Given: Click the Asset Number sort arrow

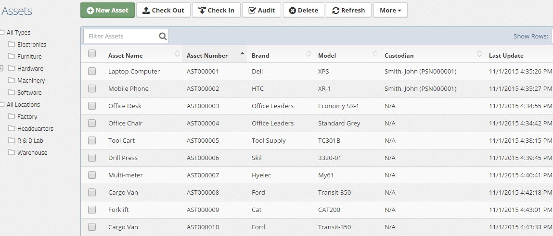Looking at the screenshot, I should pos(242,53).
